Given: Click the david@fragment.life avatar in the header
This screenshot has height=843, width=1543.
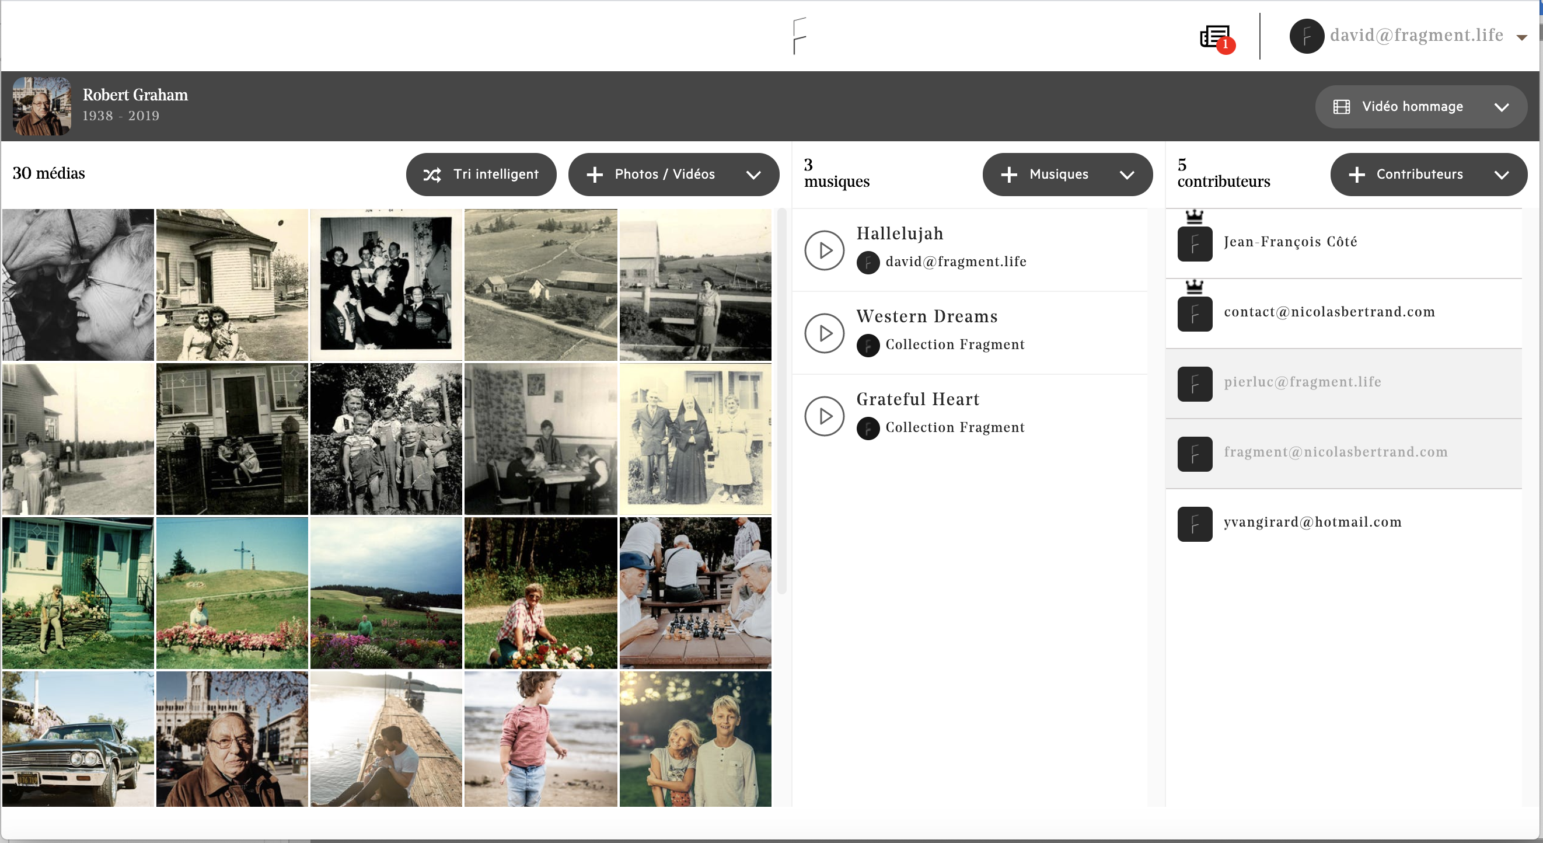Looking at the screenshot, I should pyautogui.click(x=1307, y=36).
